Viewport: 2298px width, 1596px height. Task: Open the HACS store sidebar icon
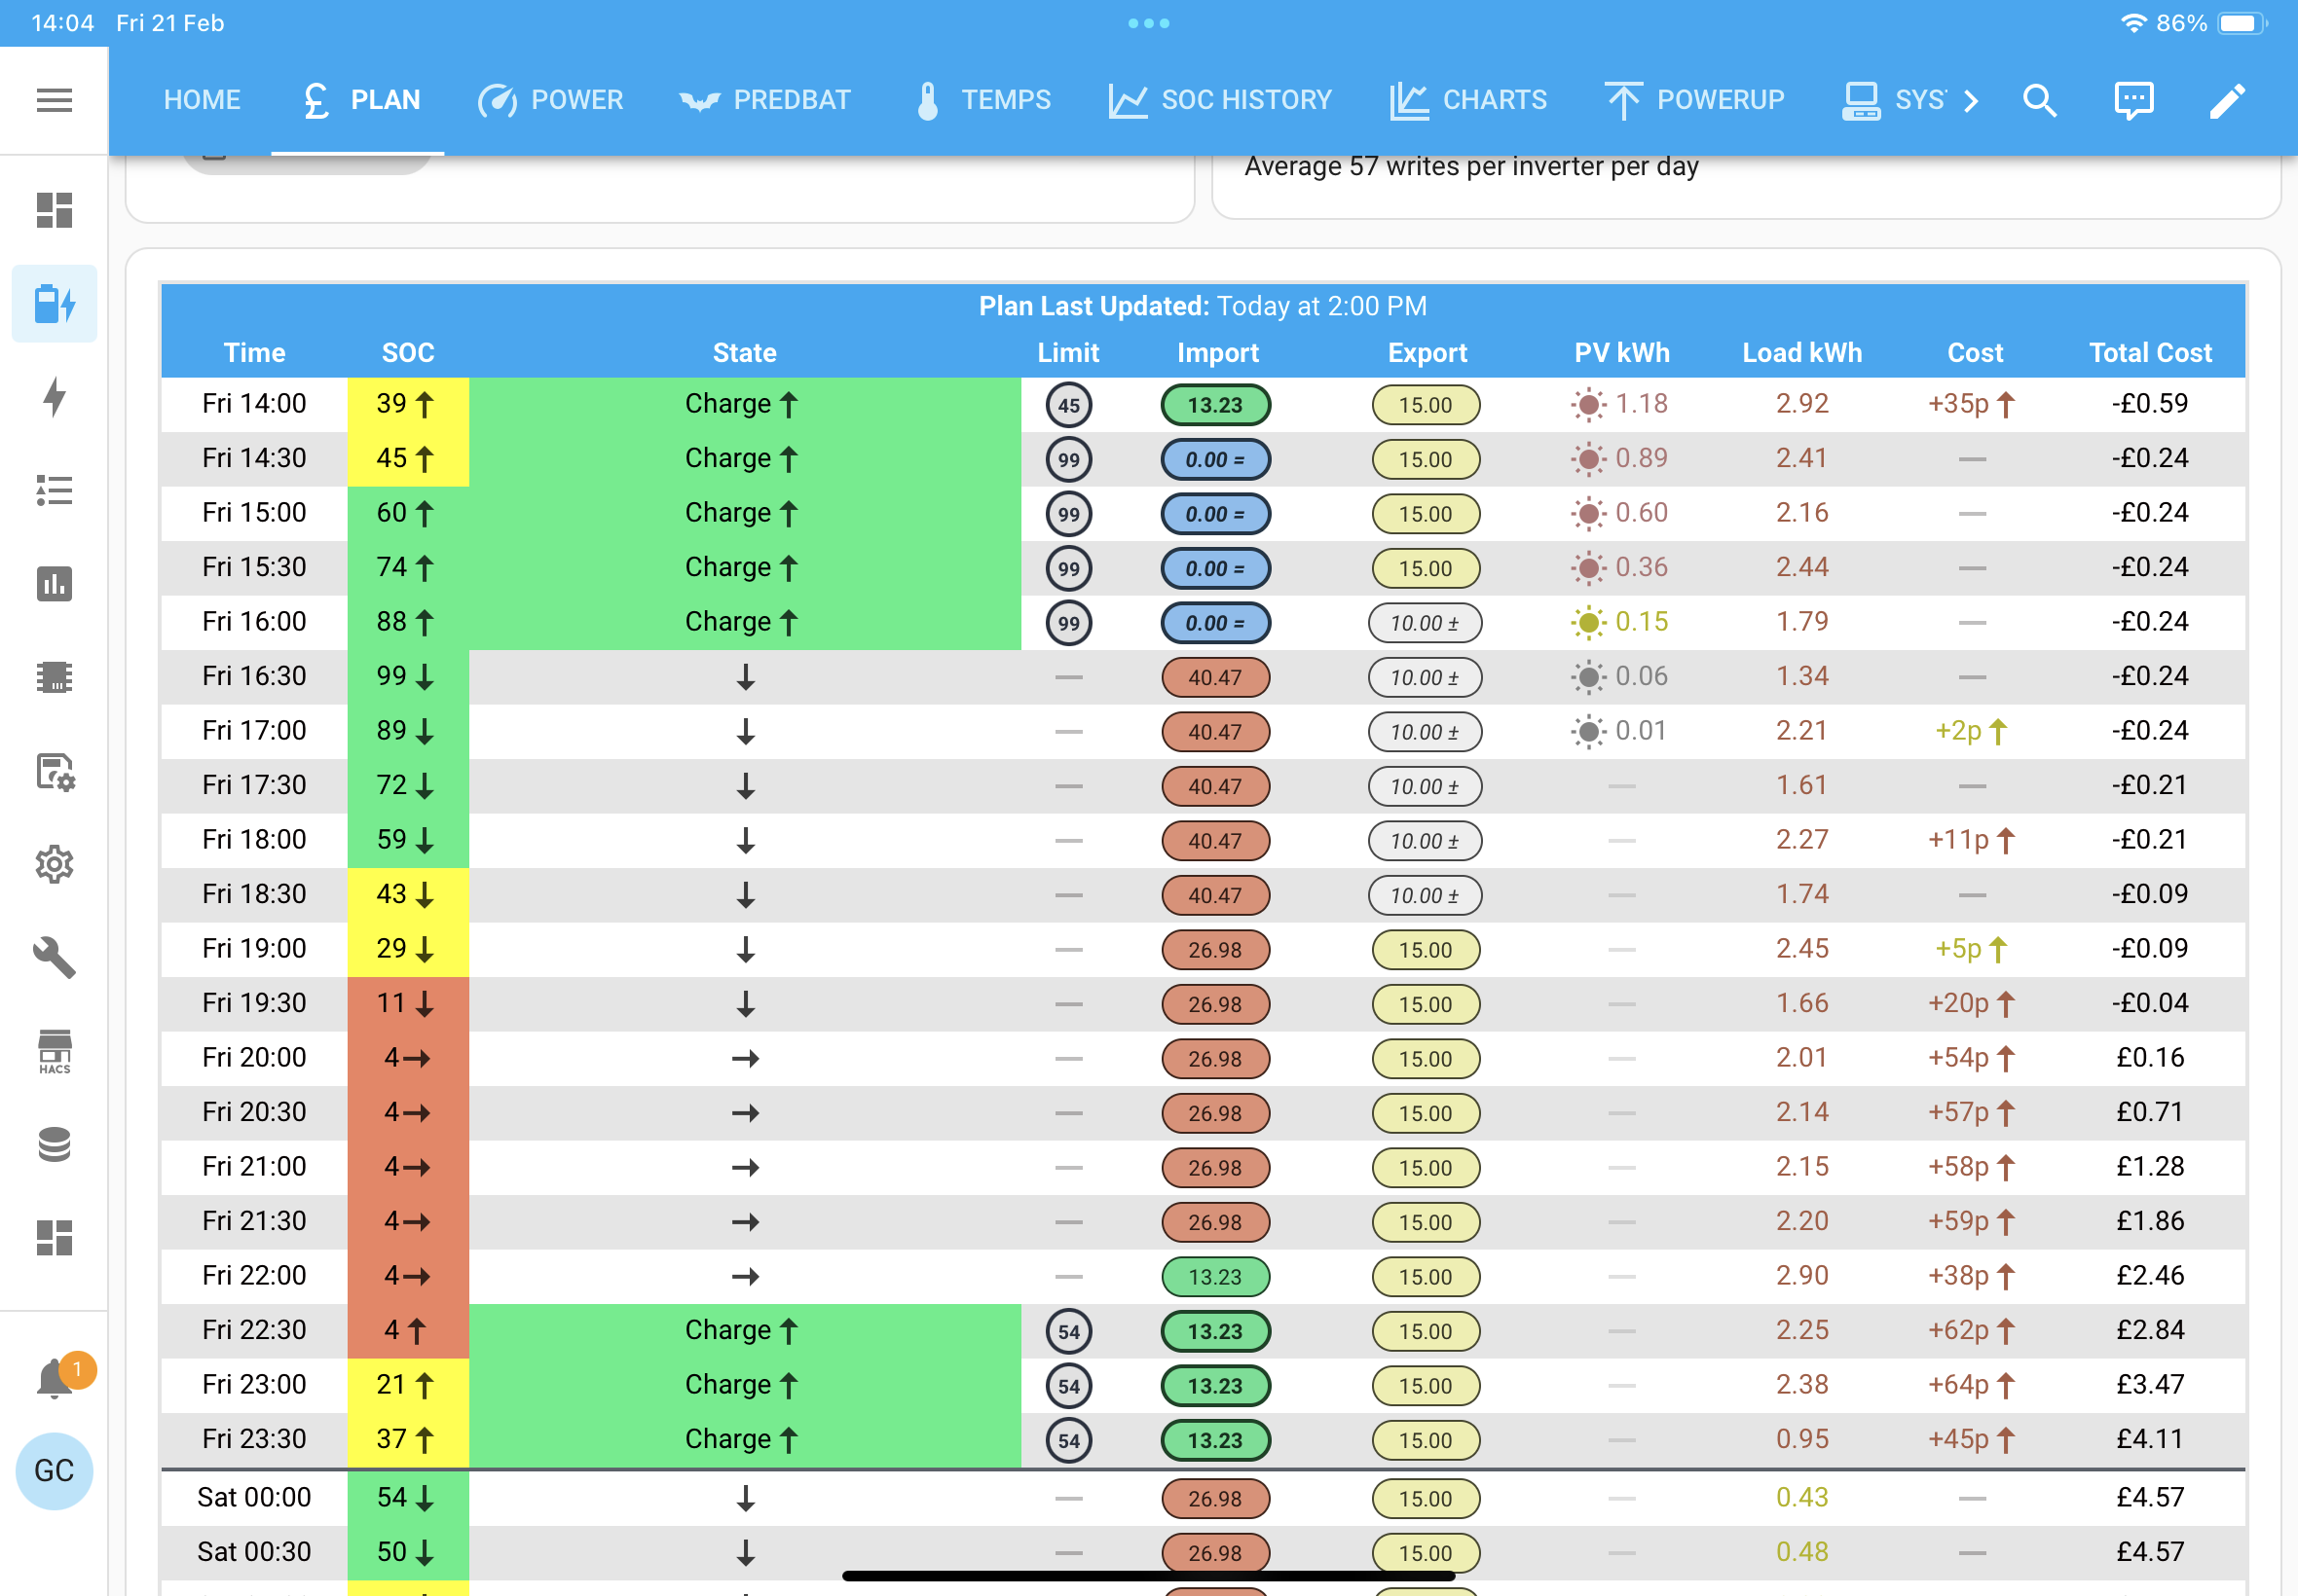pyautogui.click(x=54, y=1051)
